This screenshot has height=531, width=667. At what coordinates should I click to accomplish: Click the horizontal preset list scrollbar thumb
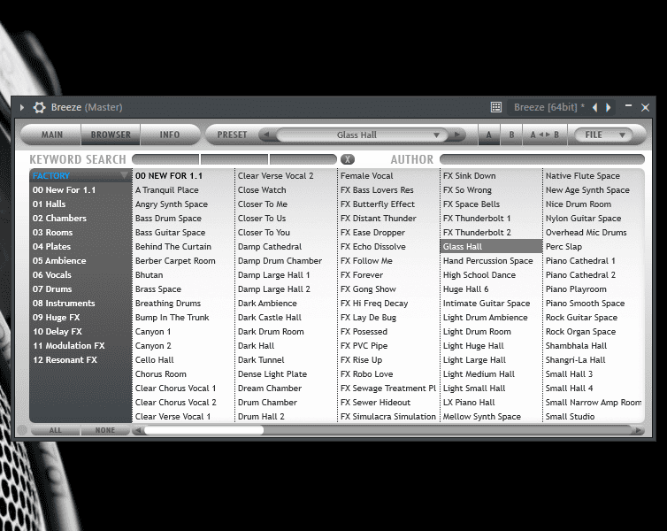(203, 431)
